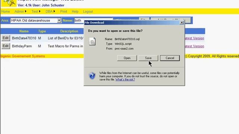Image resolution: width=239 pixels, height=134 pixels.
Task: Click the "Test Macro for Parms" description cell
Action: pos(65,46)
